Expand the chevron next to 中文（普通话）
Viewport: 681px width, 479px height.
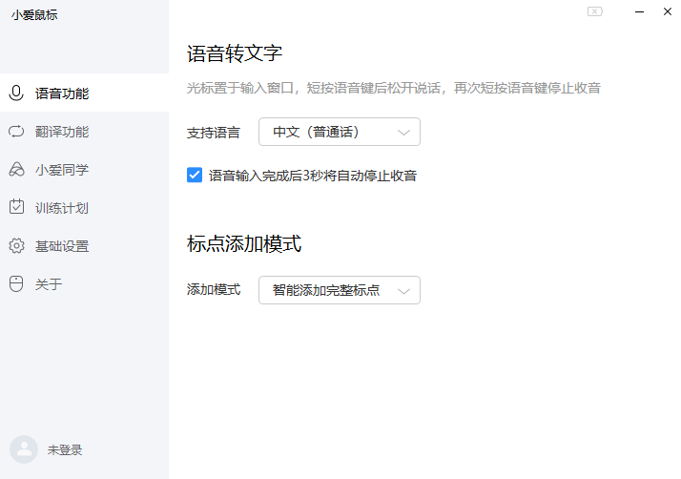pyautogui.click(x=404, y=132)
